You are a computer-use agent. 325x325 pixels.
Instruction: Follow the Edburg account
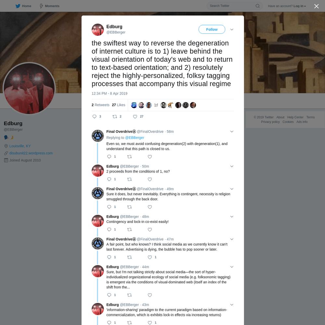pos(212,30)
